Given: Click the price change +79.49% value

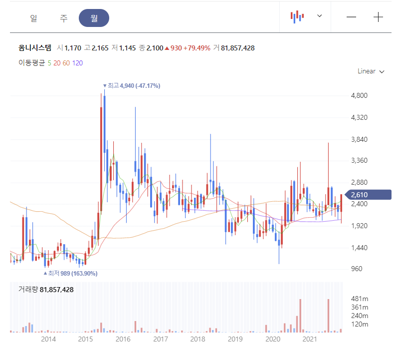Looking at the screenshot, I should pyautogui.click(x=197, y=48).
